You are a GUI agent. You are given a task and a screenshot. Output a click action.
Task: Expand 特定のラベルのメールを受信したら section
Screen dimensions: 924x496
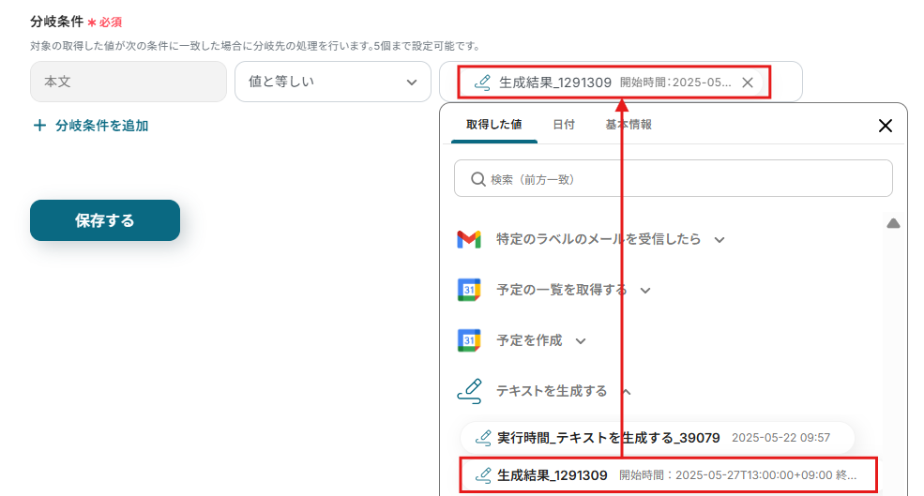(x=720, y=240)
